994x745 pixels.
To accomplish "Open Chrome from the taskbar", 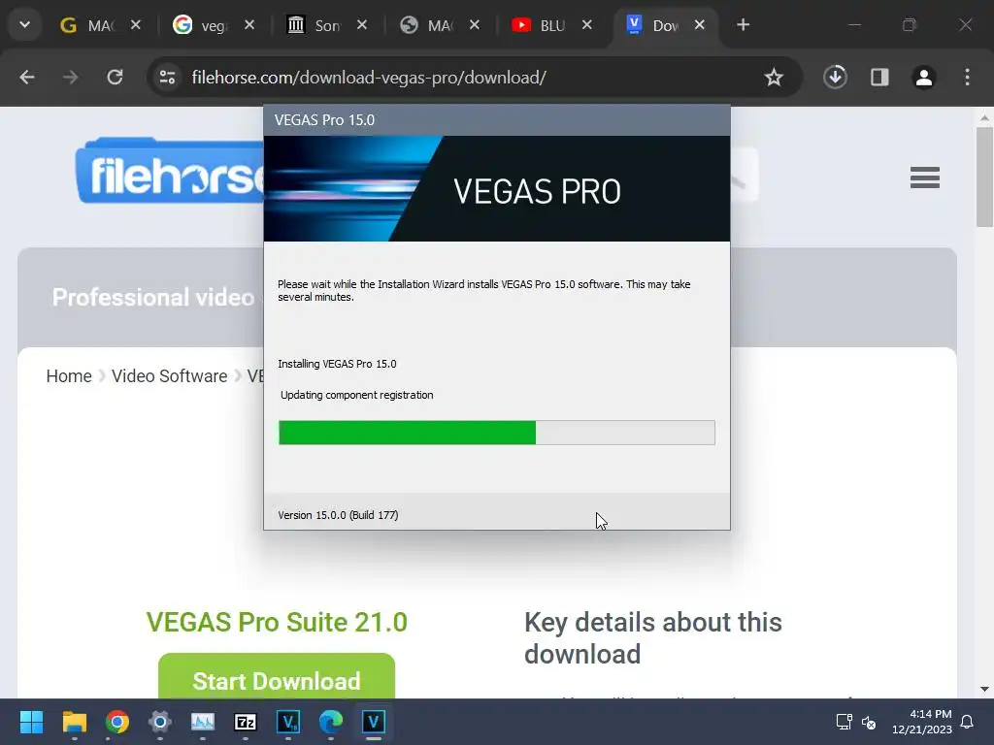I will coord(116,722).
